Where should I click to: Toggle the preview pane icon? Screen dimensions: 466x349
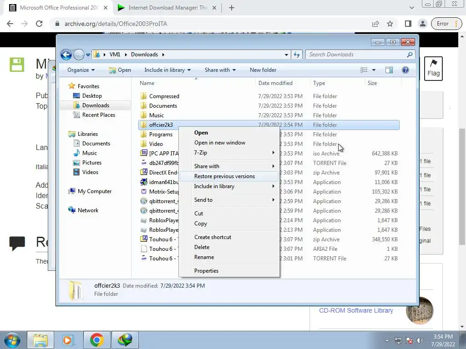click(x=389, y=70)
